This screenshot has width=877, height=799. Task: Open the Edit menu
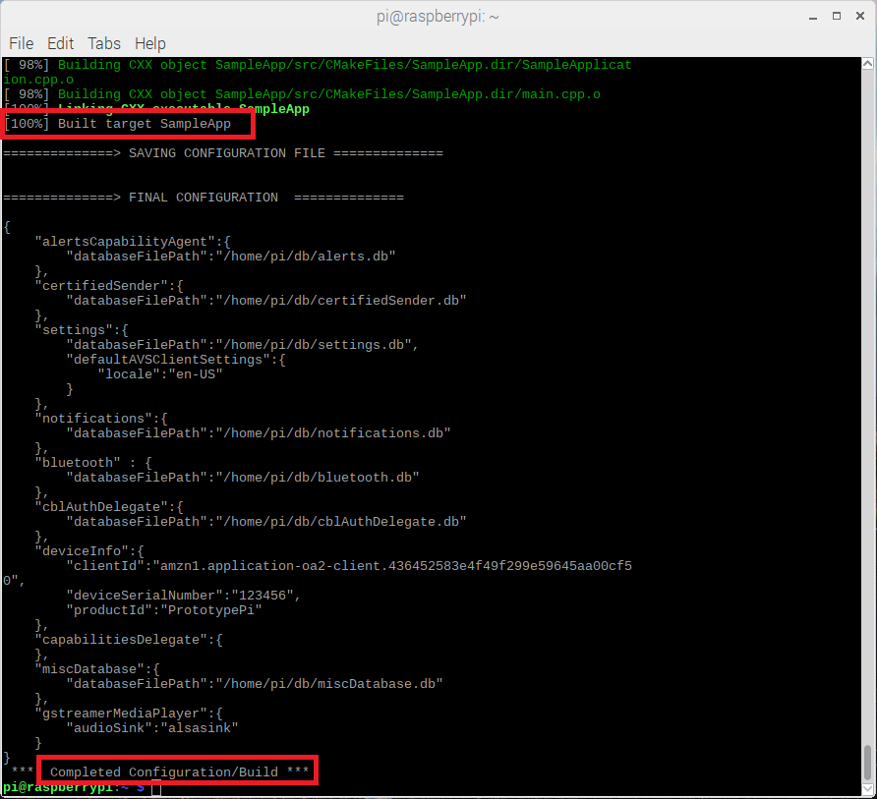click(60, 43)
